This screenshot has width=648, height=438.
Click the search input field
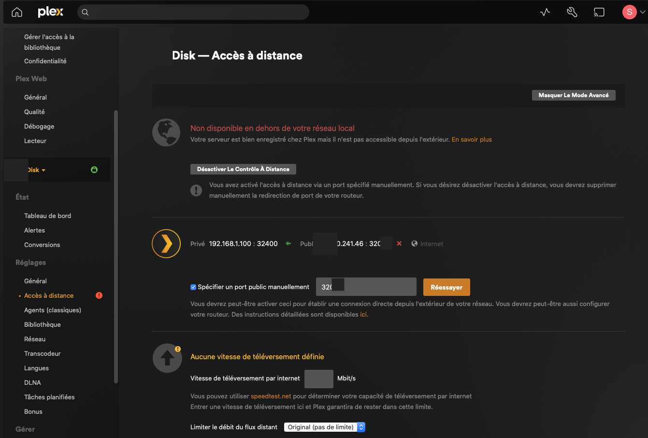tap(193, 12)
